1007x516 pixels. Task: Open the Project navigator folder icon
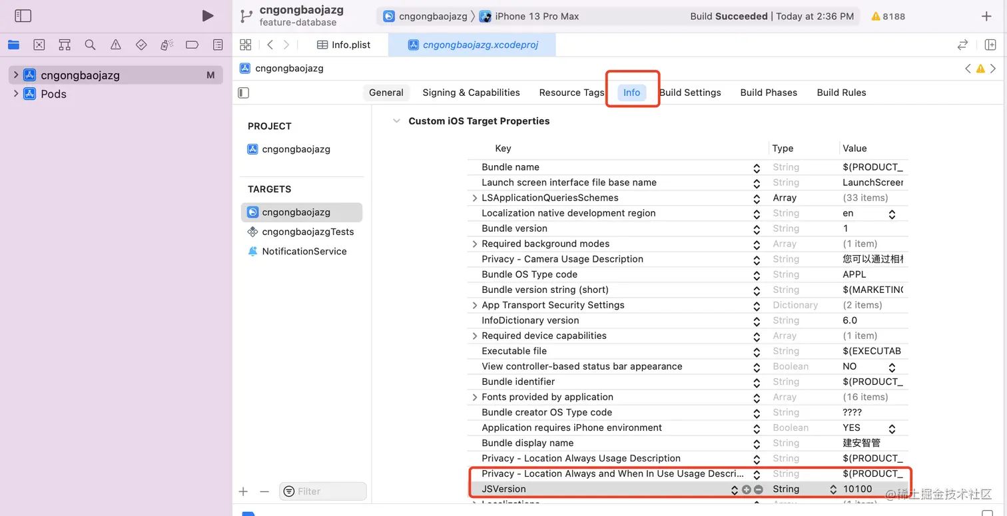(13, 45)
